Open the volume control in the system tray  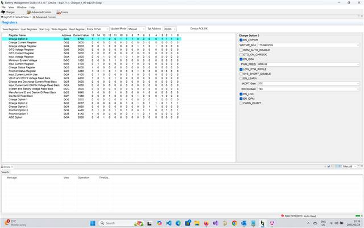pos(336,223)
